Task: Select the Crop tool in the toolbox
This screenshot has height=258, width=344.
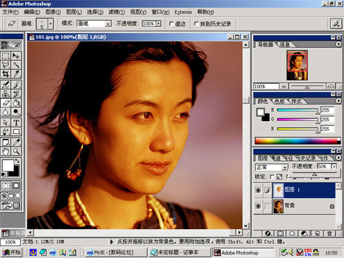Action: point(6,74)
